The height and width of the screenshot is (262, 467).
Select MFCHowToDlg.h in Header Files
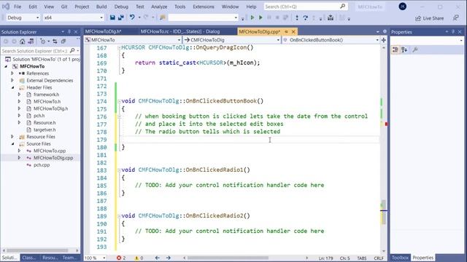50,108
